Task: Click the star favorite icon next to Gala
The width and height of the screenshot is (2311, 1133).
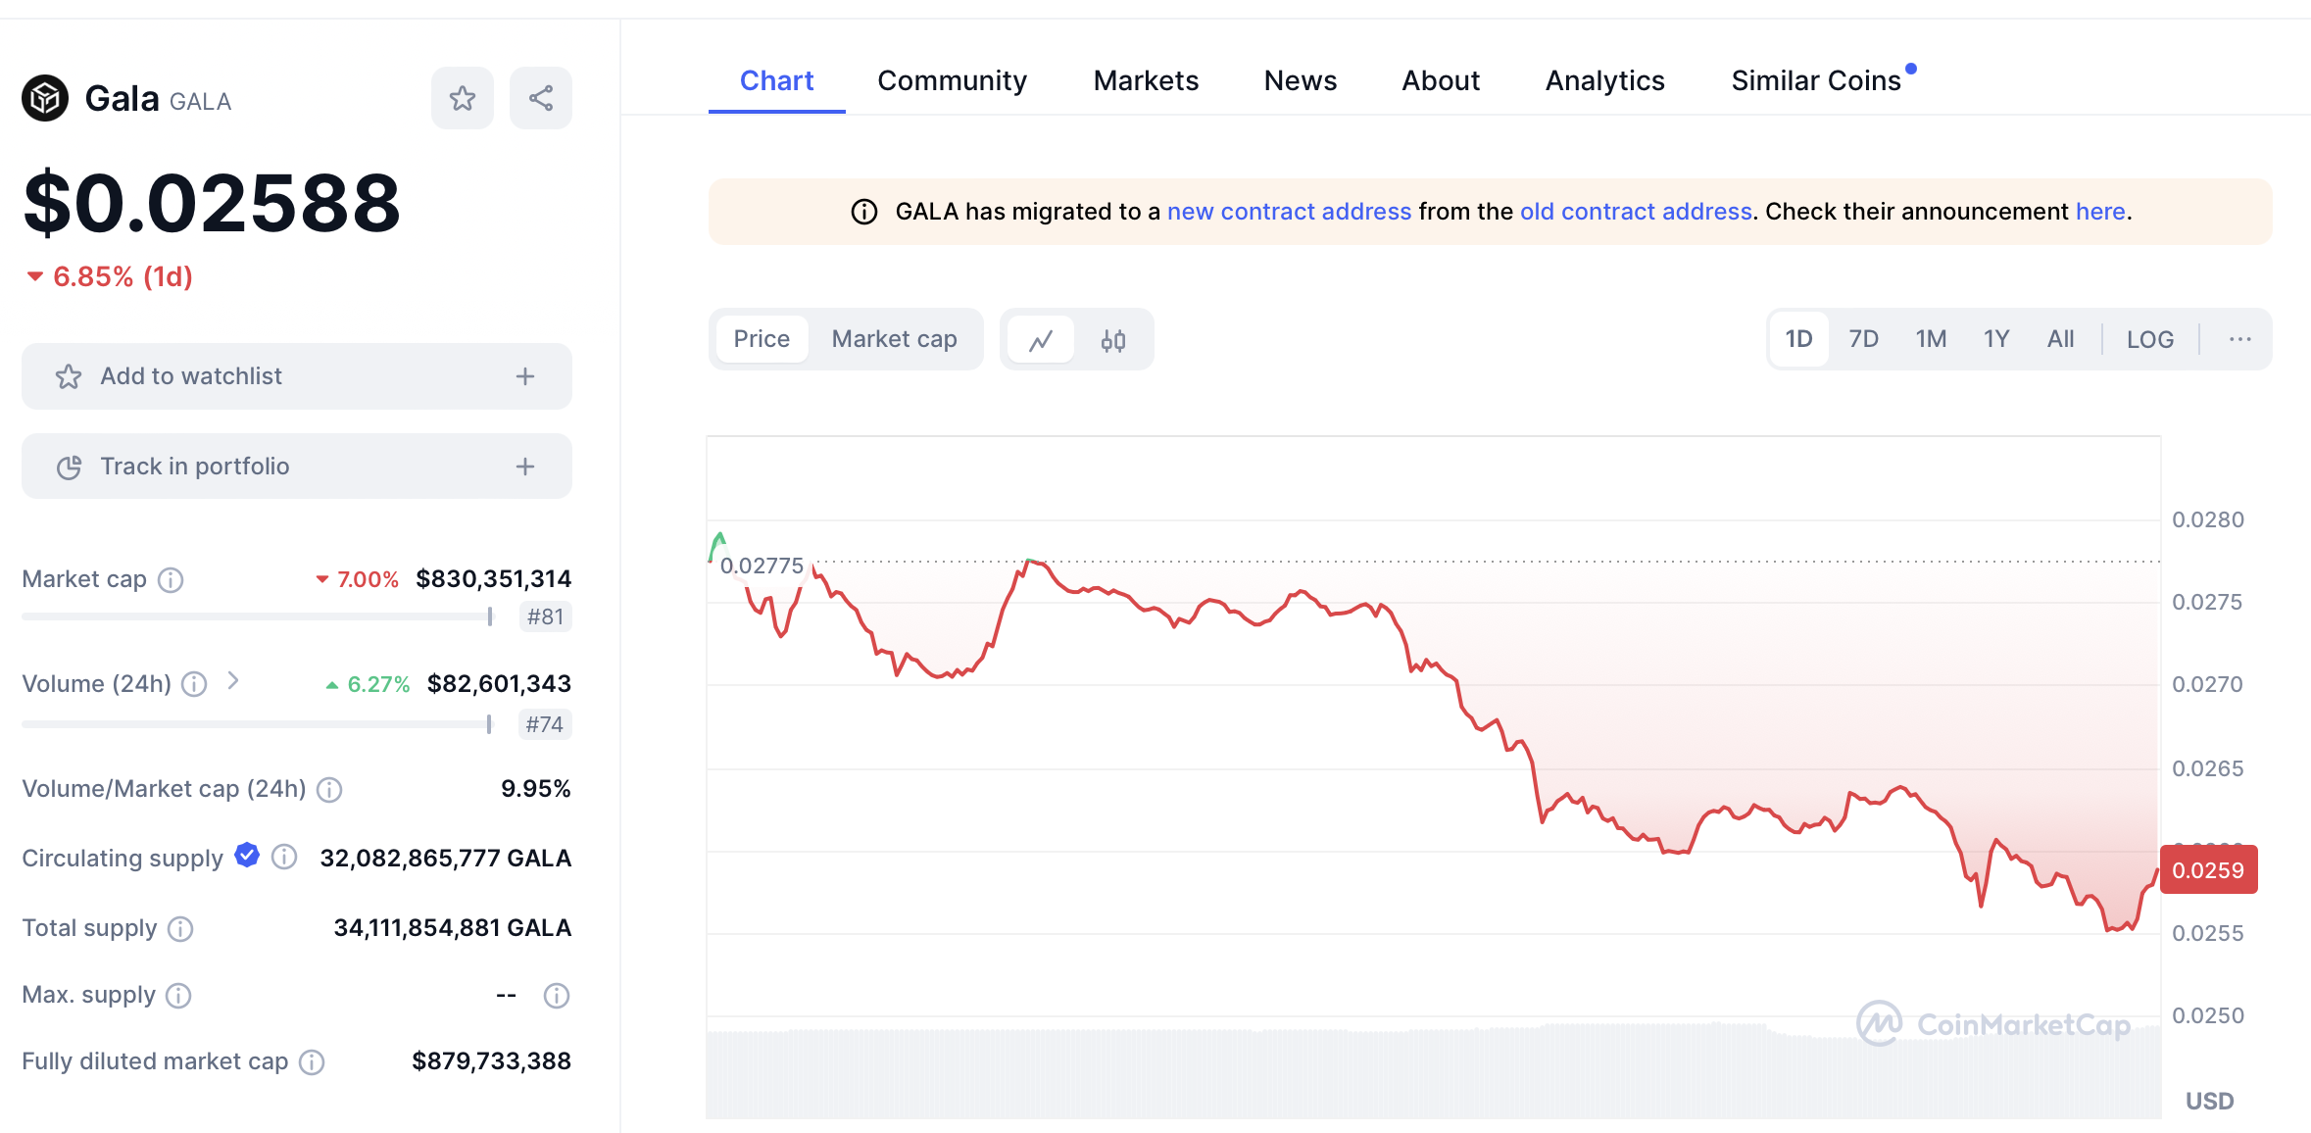Action: pos(462,98)
